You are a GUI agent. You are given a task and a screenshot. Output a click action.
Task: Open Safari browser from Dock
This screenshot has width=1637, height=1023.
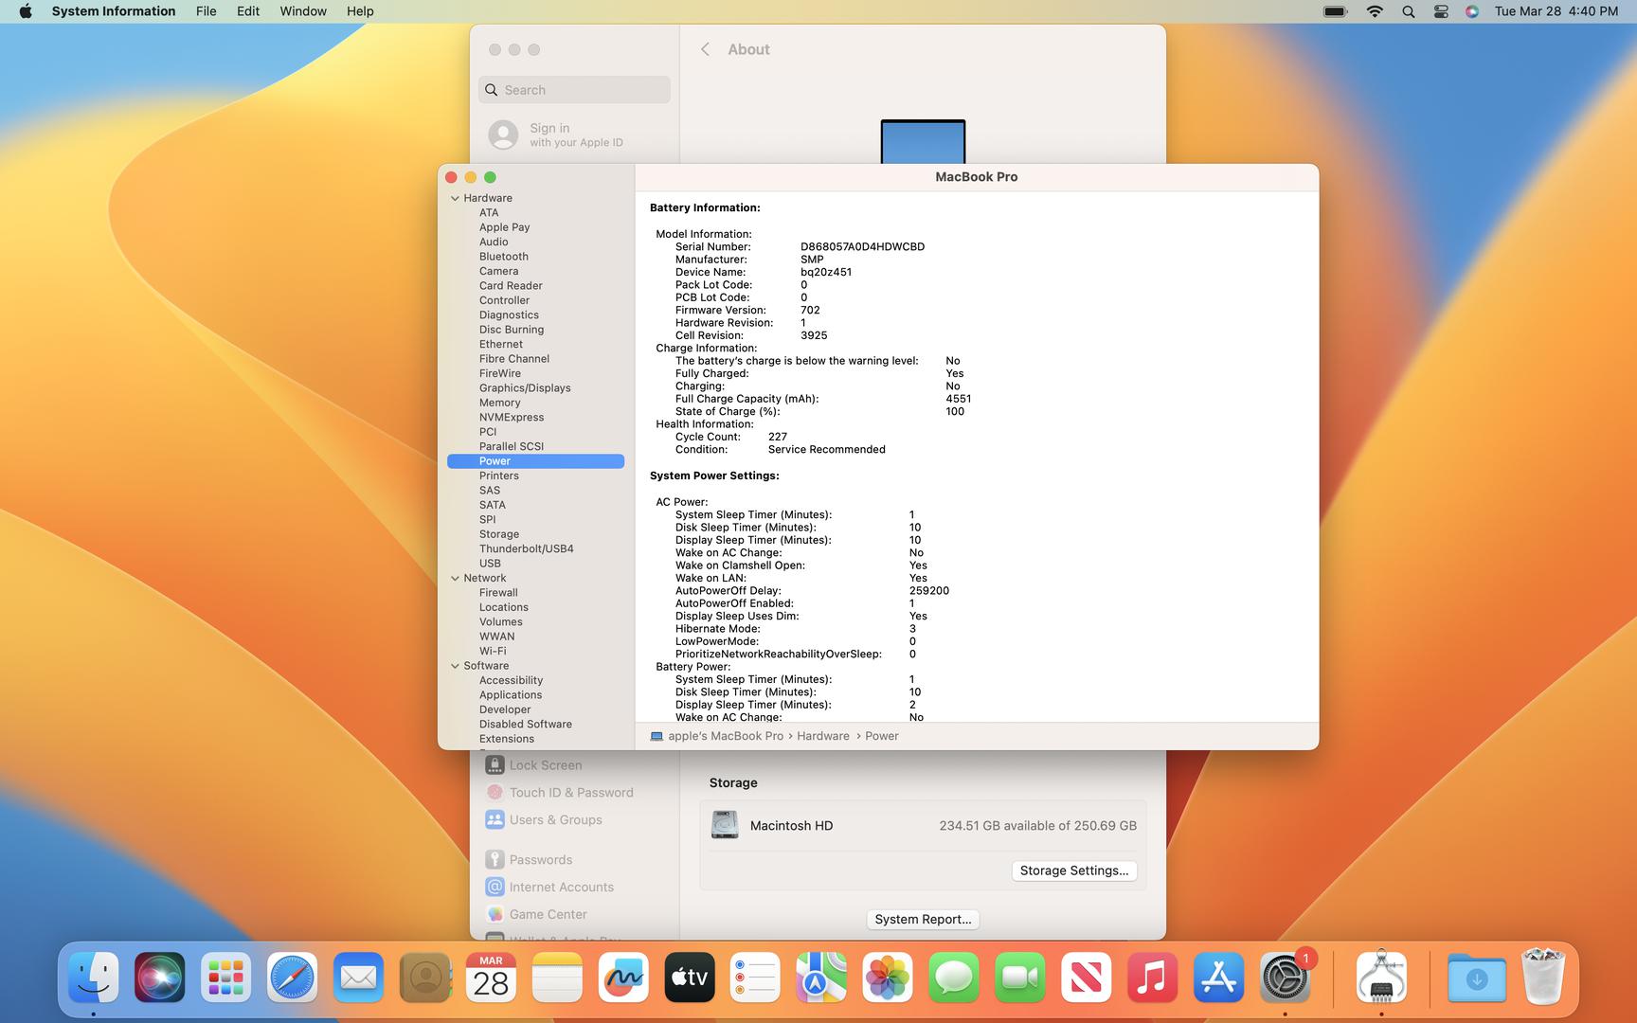pos(292,978)
